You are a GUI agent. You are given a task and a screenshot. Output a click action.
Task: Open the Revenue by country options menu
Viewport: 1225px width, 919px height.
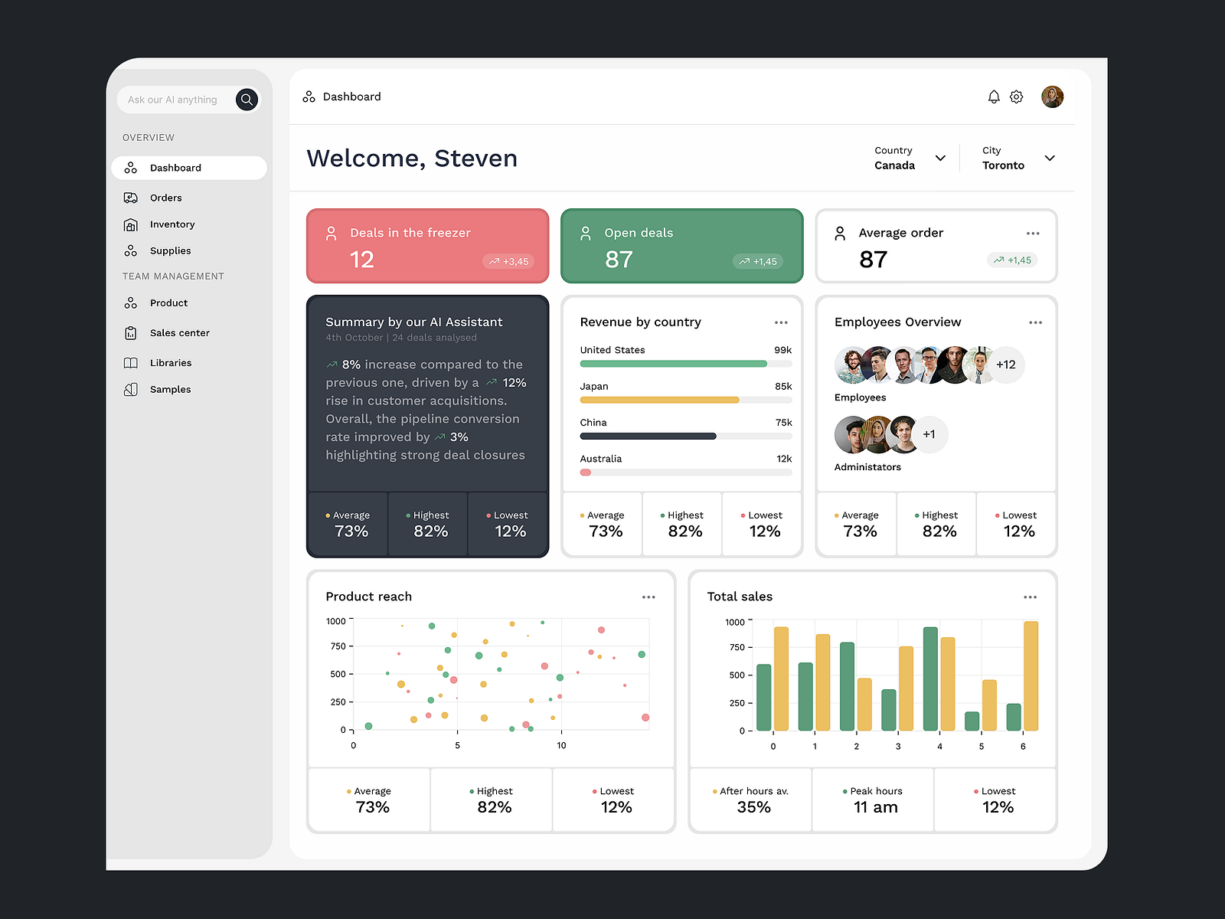coord(781,322)
